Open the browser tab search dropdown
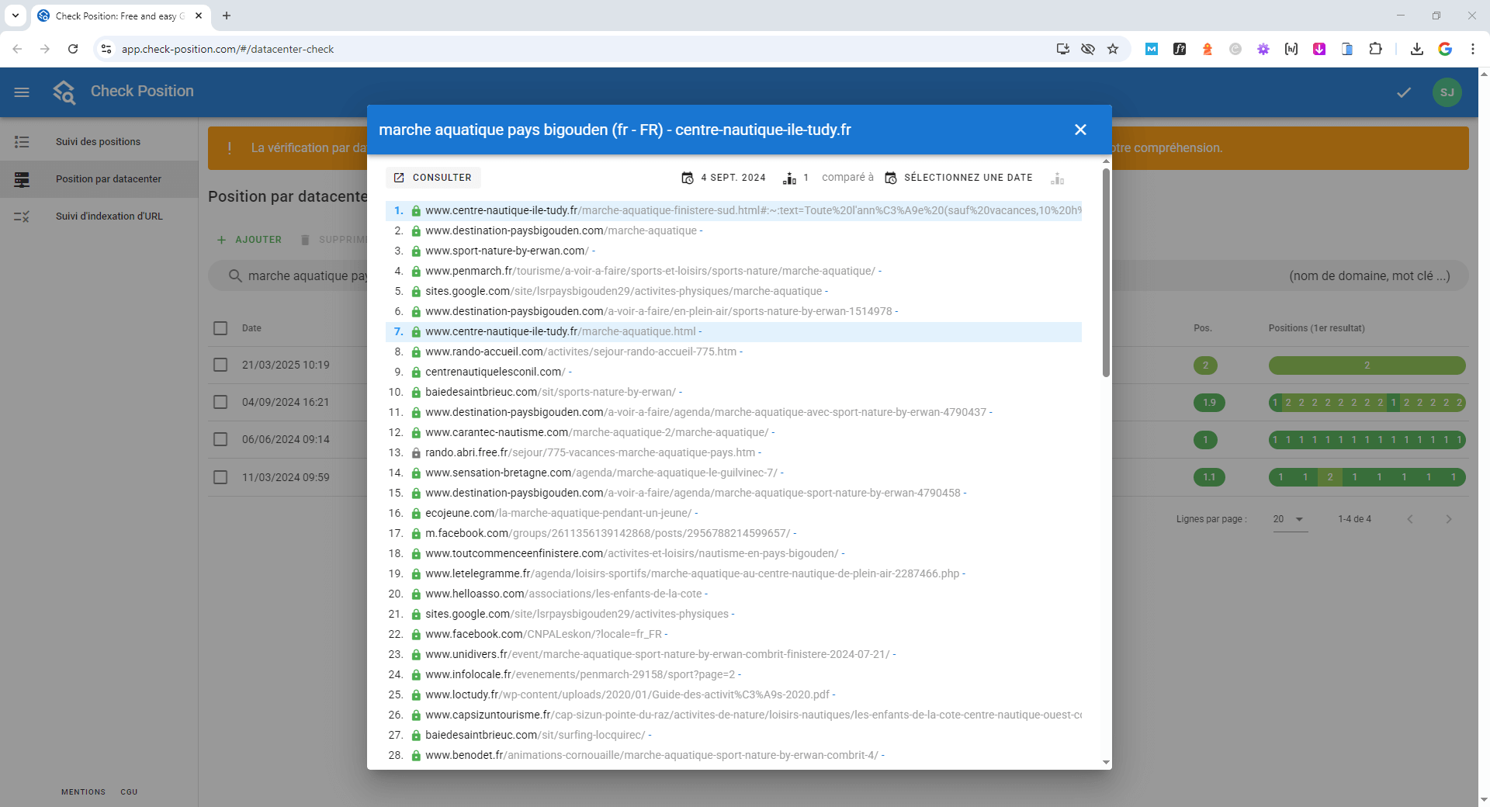The height and width of the screenshot is (807, 1490). click(16, 16)
